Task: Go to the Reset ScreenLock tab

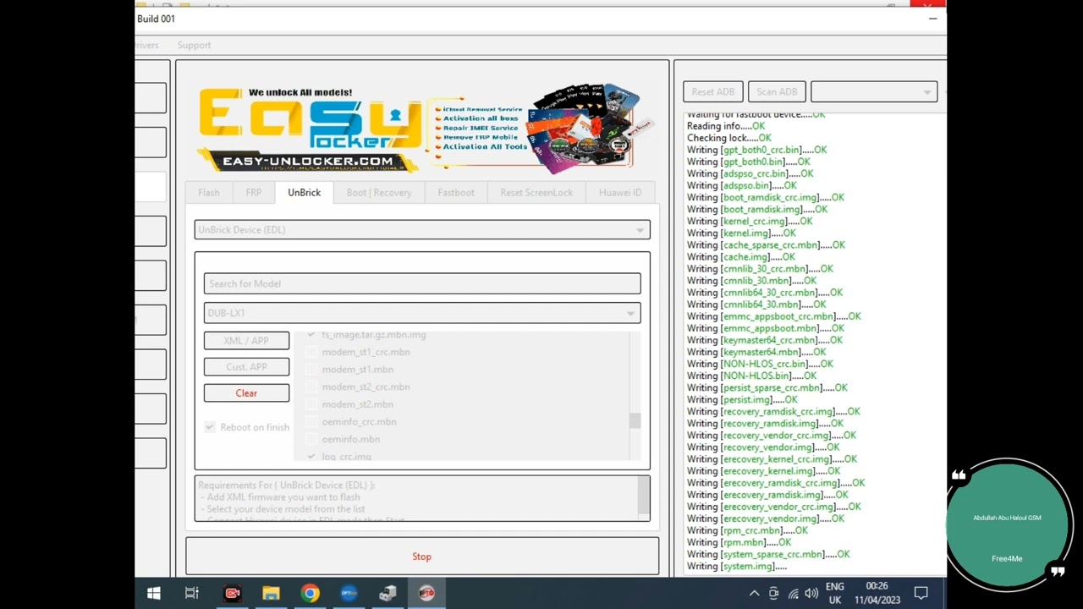Action: pyautogui.click(x=536, y=193)
